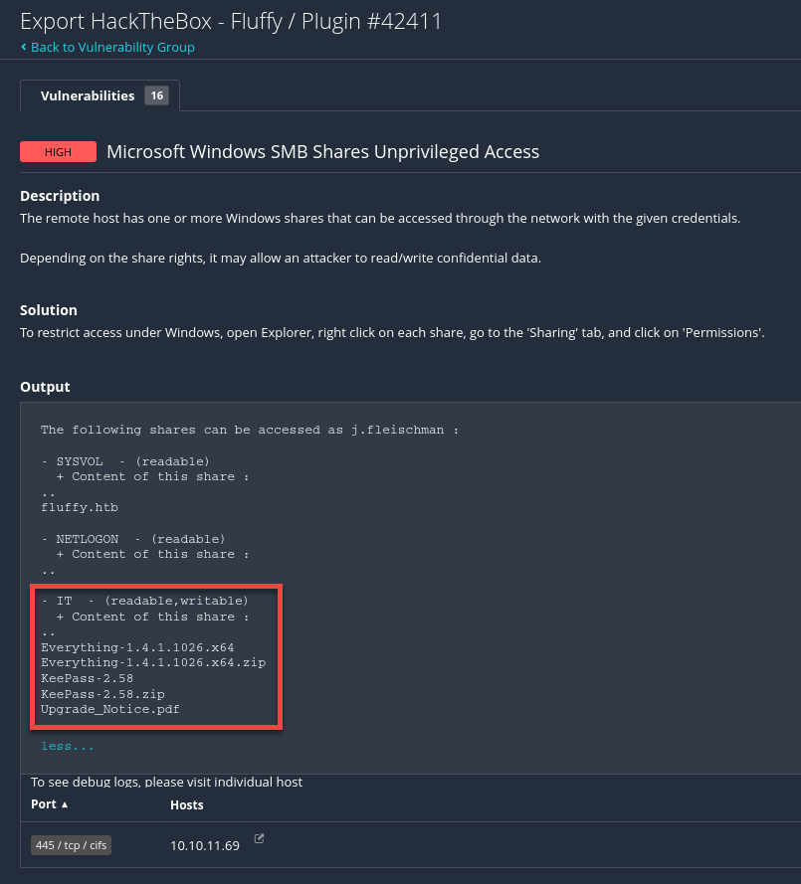Select the "445 / tcp / cifs" port badge

(x=71, y=845)
